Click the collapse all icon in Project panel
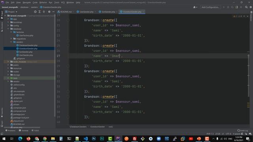 tap(44, 12)
